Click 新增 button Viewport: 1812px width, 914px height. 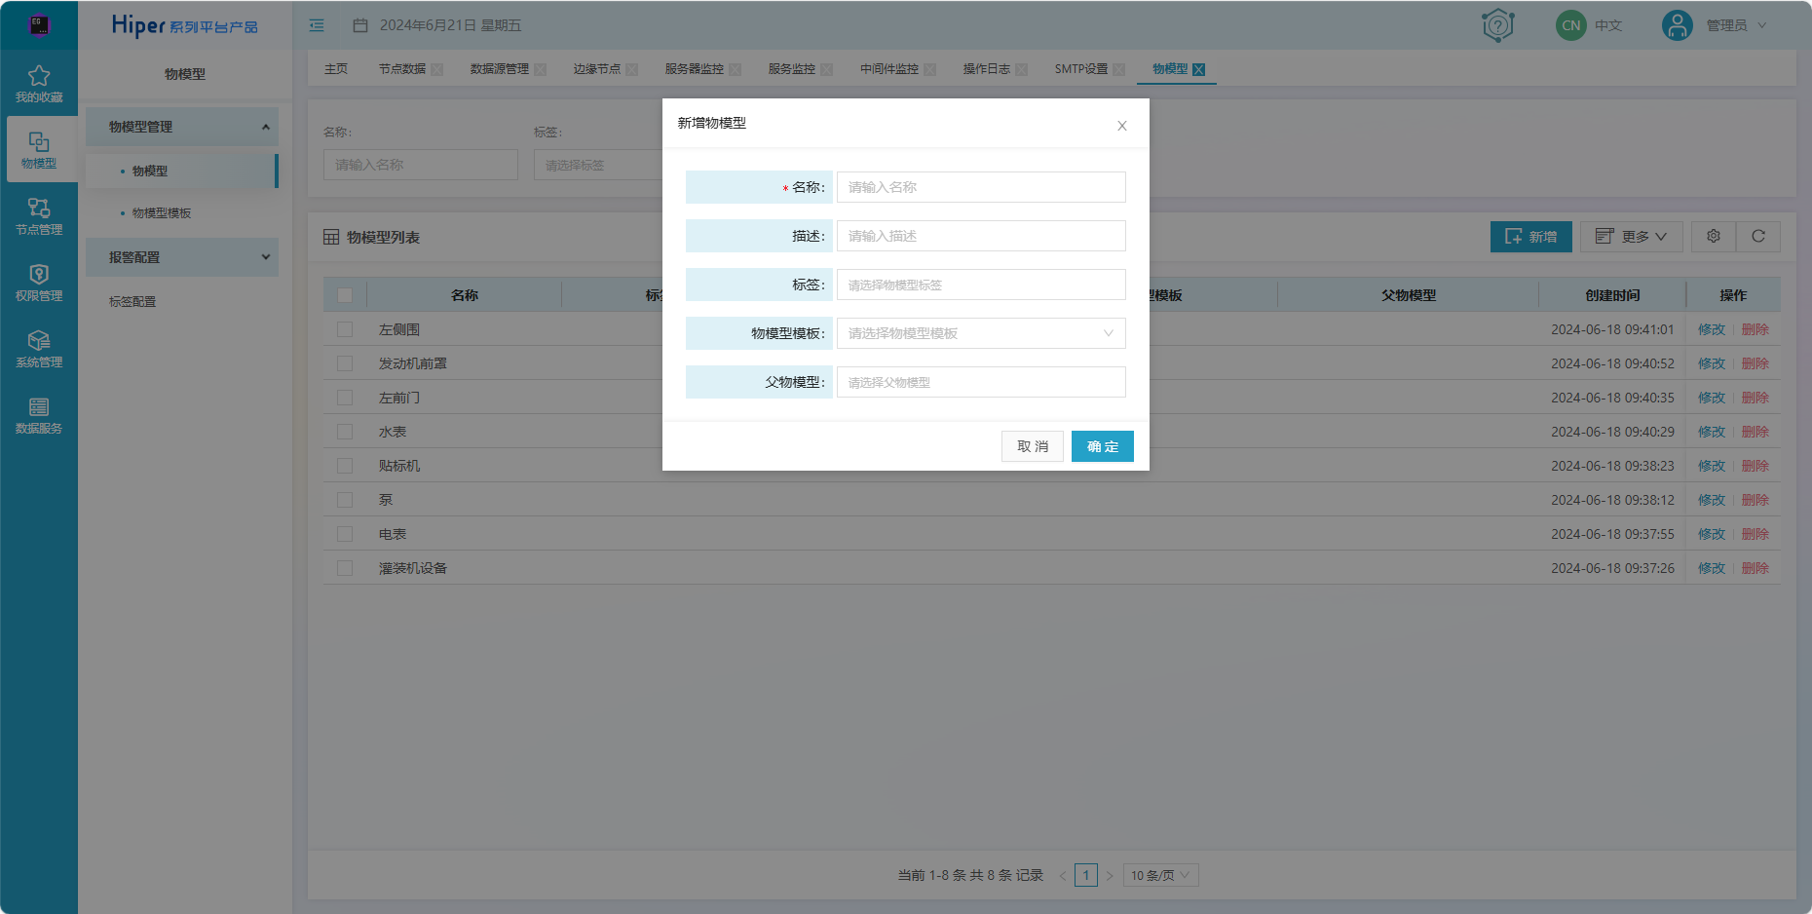pyautogui.click(x=1531, y=237)
